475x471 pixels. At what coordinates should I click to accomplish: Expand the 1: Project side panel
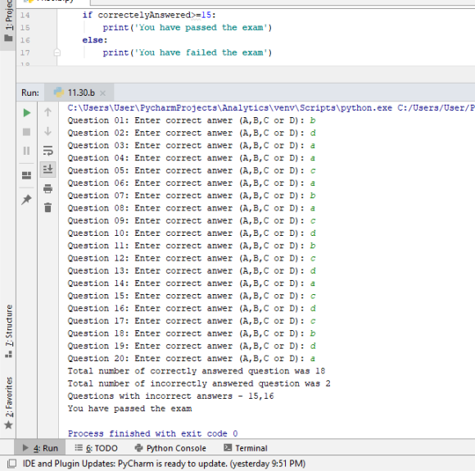(8, 21)
